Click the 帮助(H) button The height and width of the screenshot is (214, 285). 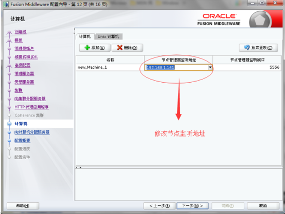[x=23, y=206]
